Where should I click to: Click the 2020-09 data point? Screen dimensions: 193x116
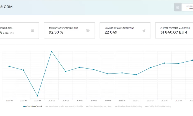108,74
